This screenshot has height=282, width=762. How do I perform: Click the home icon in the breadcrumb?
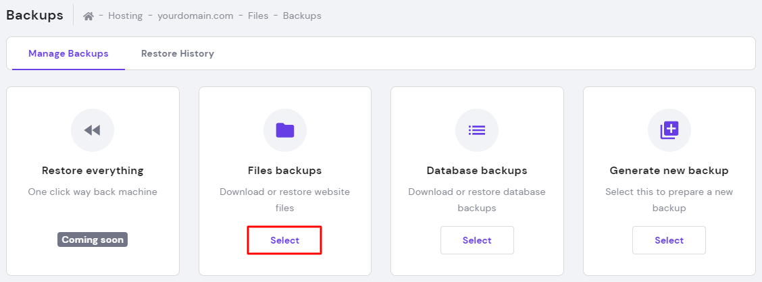(88, 16)
